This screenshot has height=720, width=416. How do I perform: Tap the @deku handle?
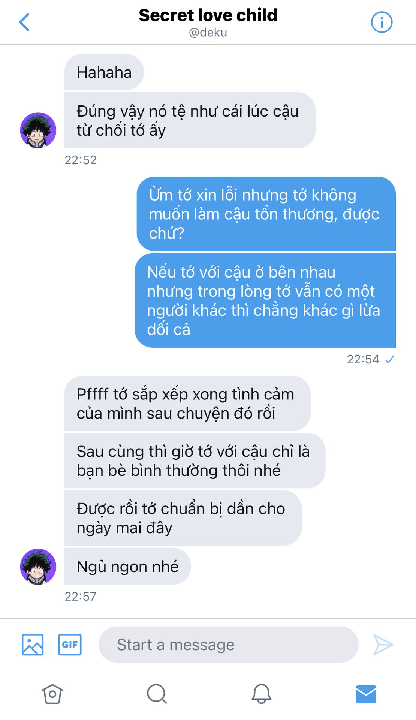pos(208,33)
